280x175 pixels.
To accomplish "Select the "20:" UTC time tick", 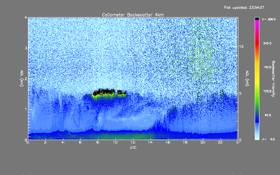I will tap(203, 142).
